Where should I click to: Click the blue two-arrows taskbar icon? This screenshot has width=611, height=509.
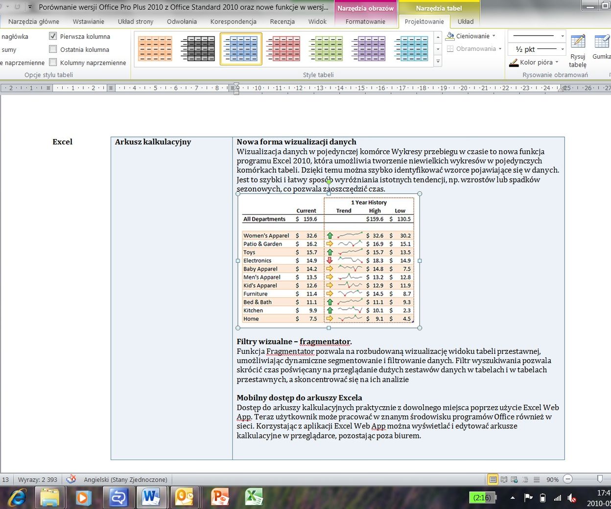[x=117, y=498]
